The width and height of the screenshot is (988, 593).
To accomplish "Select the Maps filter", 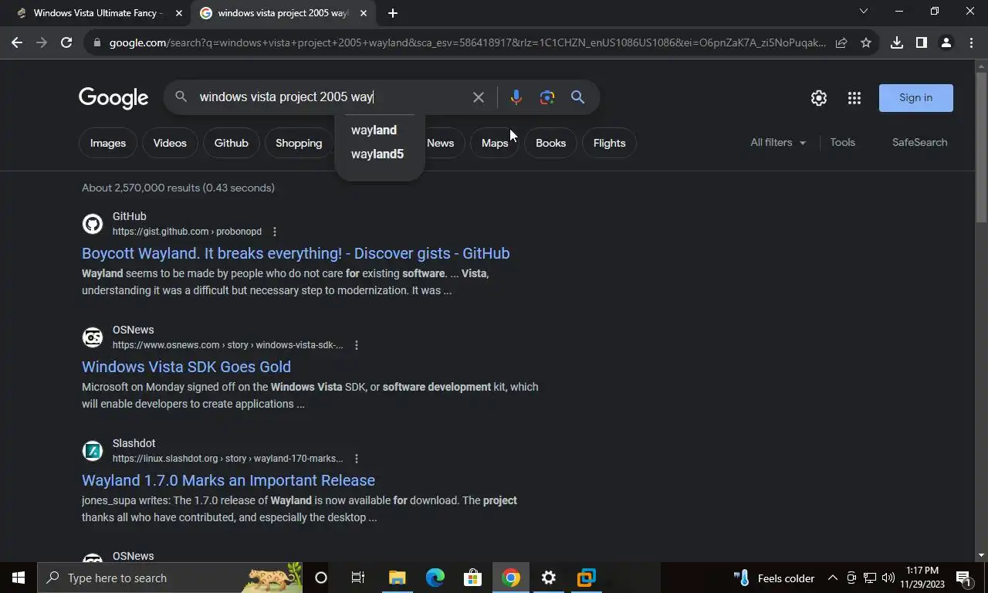I will click(x=495, y=143).
